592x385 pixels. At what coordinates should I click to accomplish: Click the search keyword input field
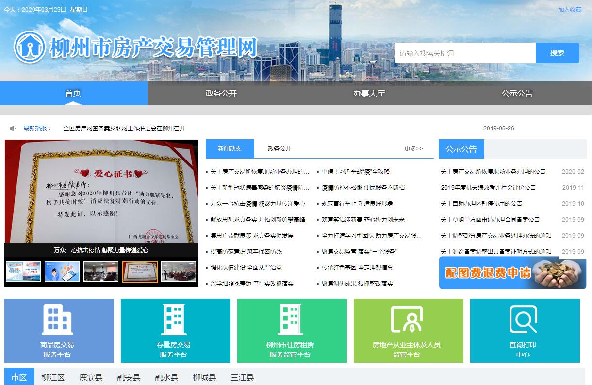point(465,53)
